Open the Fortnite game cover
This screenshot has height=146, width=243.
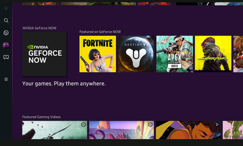pyautogui.click(x=98, y=54)
